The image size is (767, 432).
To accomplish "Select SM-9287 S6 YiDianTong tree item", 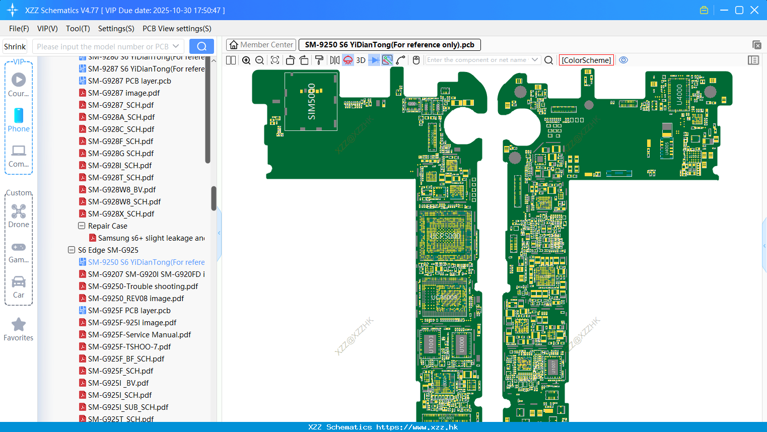I will click(x=146, y=68).
